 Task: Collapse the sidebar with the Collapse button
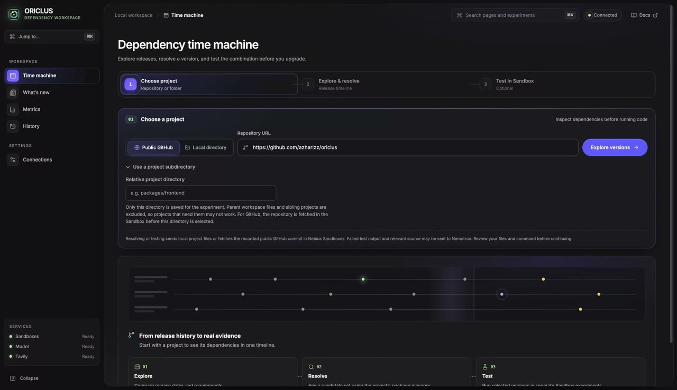[24, 378]
